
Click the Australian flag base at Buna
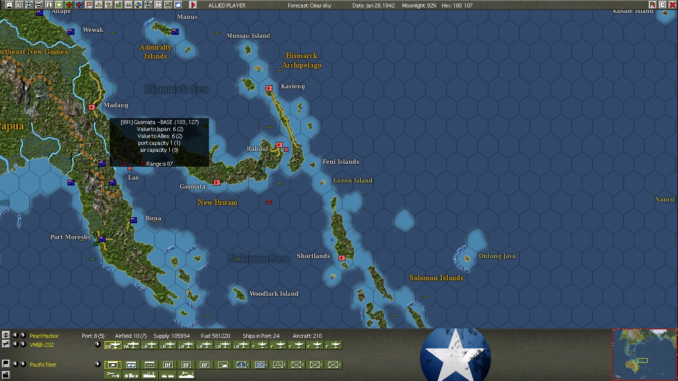click(134, 220)
